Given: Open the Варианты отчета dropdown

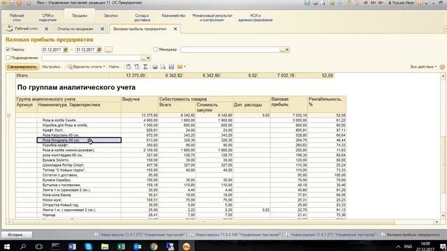Looking at the screenshot, I should point(87,67).
